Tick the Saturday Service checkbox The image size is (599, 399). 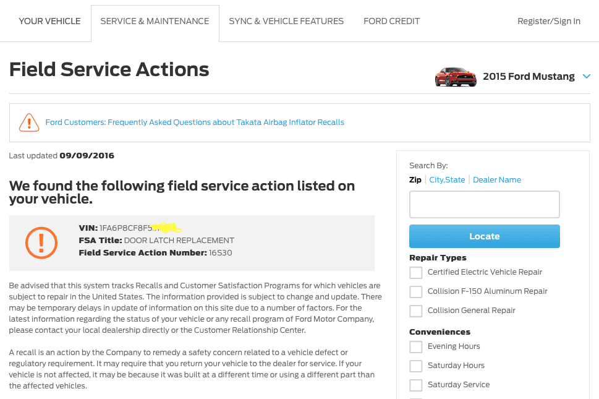(x=416, y=385)
